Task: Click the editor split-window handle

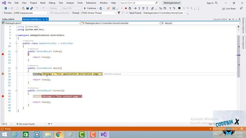Action: click(x=238, y=27)
